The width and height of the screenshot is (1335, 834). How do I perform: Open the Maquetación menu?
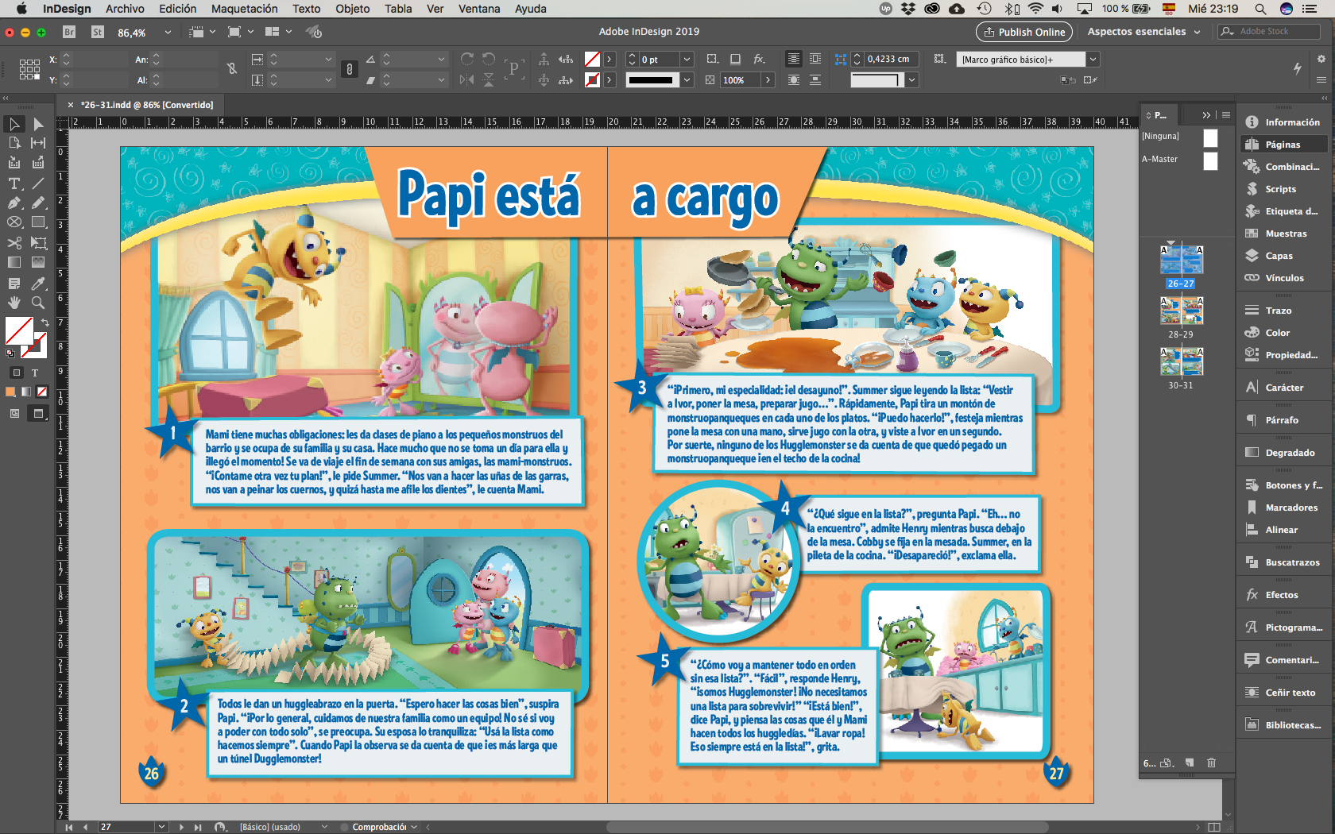pyautogui.click(x=244, y=9)
